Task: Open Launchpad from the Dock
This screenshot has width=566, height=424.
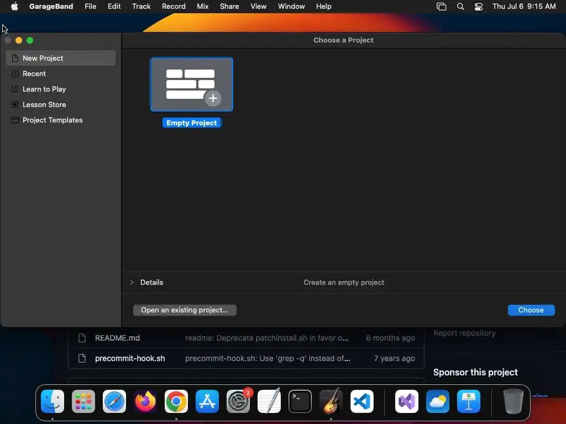Action: 83,401
